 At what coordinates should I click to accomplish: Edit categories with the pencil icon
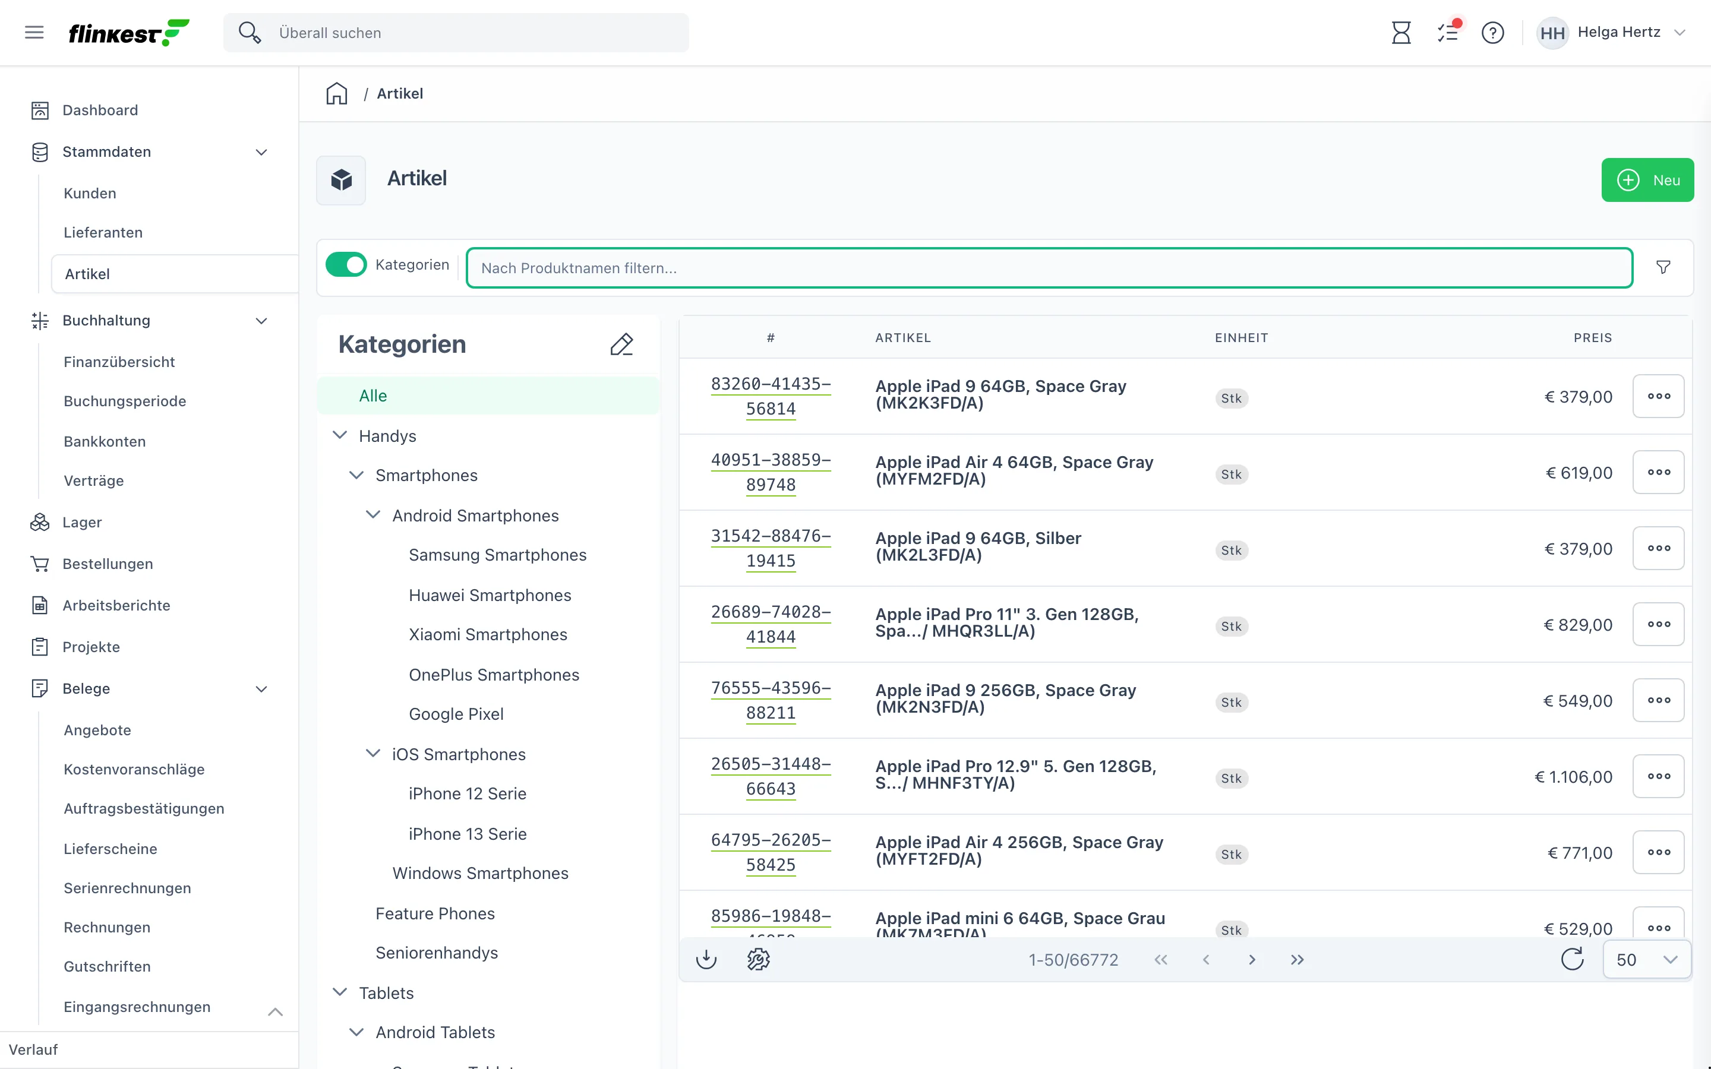tap(621, 344)
